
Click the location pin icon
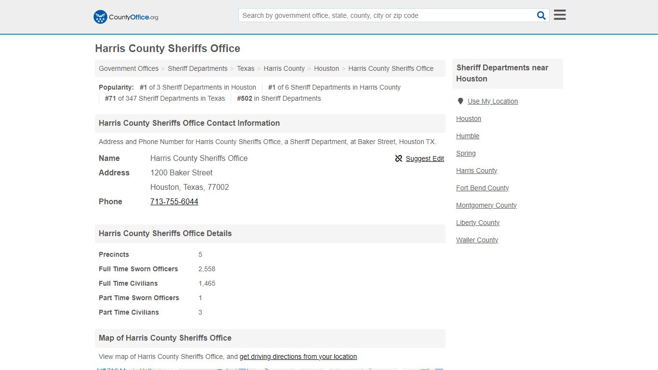click(x=461, y=101)
